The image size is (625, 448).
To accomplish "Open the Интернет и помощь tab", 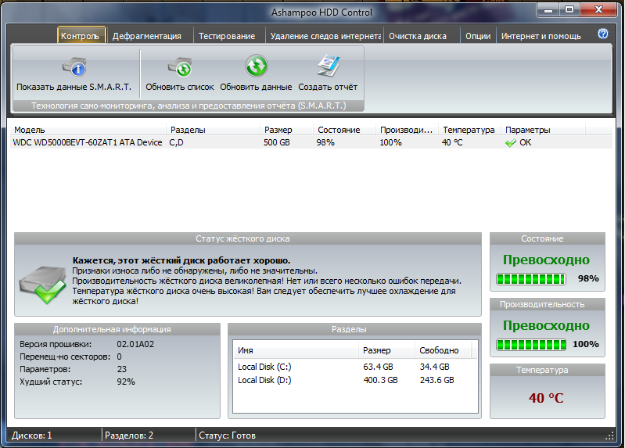I will [541, 36].
